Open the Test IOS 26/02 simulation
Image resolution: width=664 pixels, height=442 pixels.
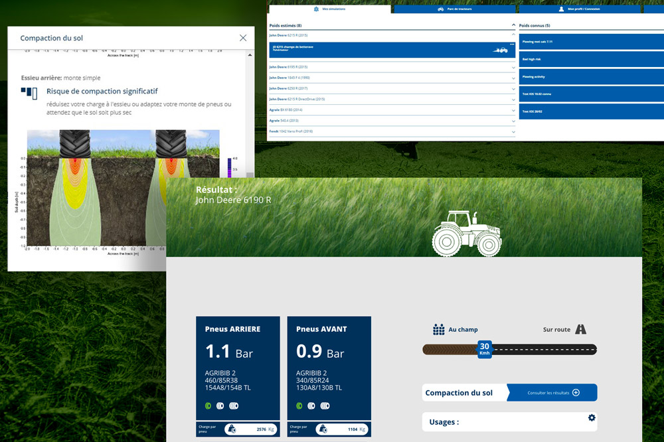[592, 111]
